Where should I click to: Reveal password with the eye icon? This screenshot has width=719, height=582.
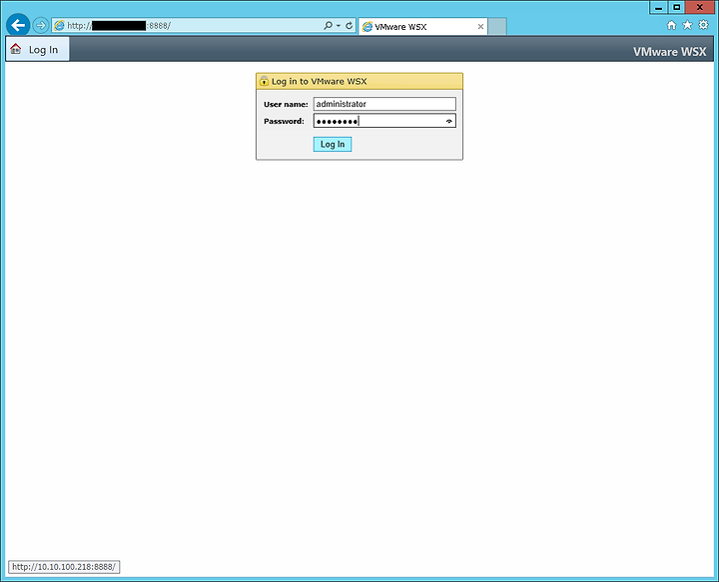click(449, 121)
